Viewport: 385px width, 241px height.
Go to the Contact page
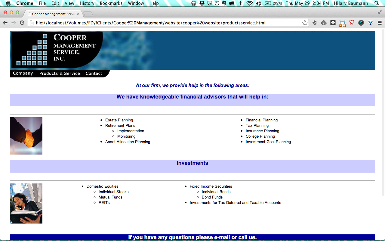click(94, 73)
